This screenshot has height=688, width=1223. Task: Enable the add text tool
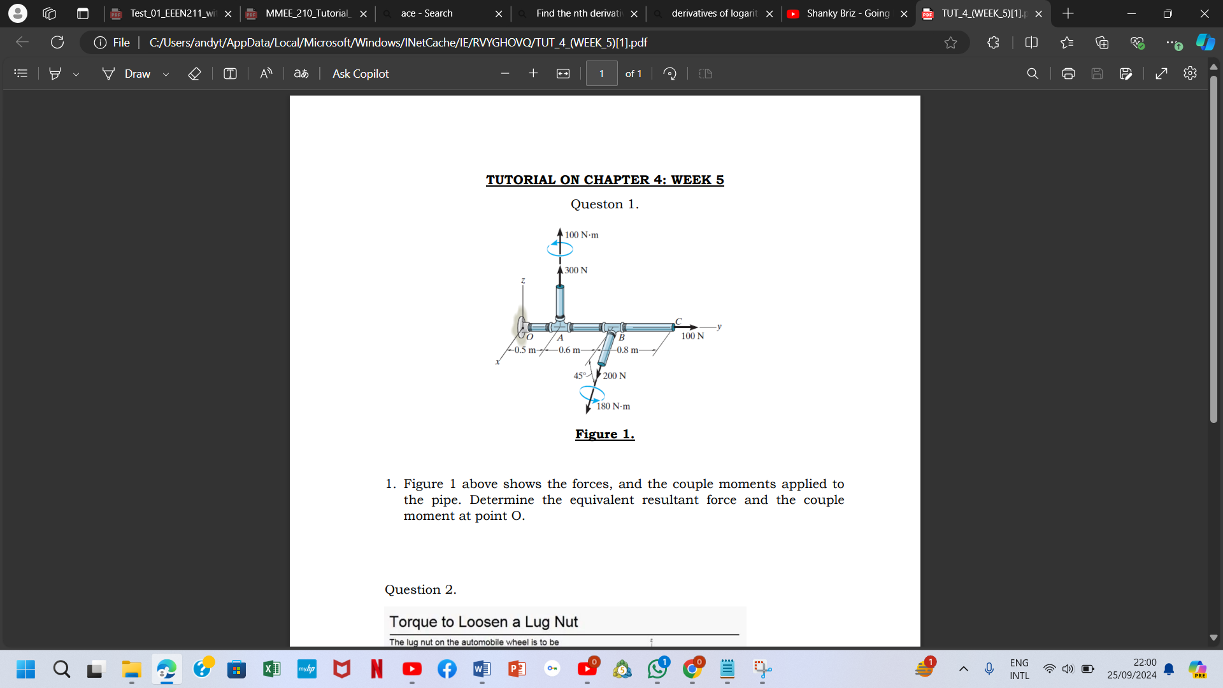click(x=230, y=73)
